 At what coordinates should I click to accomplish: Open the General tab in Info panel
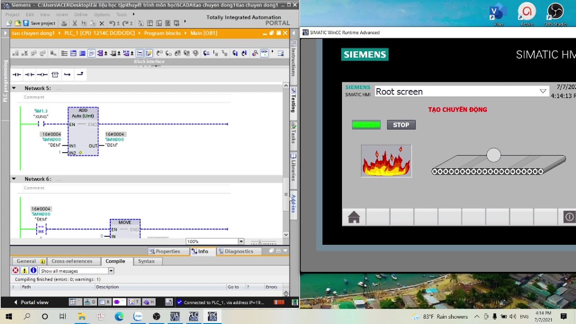pos(31,261)
